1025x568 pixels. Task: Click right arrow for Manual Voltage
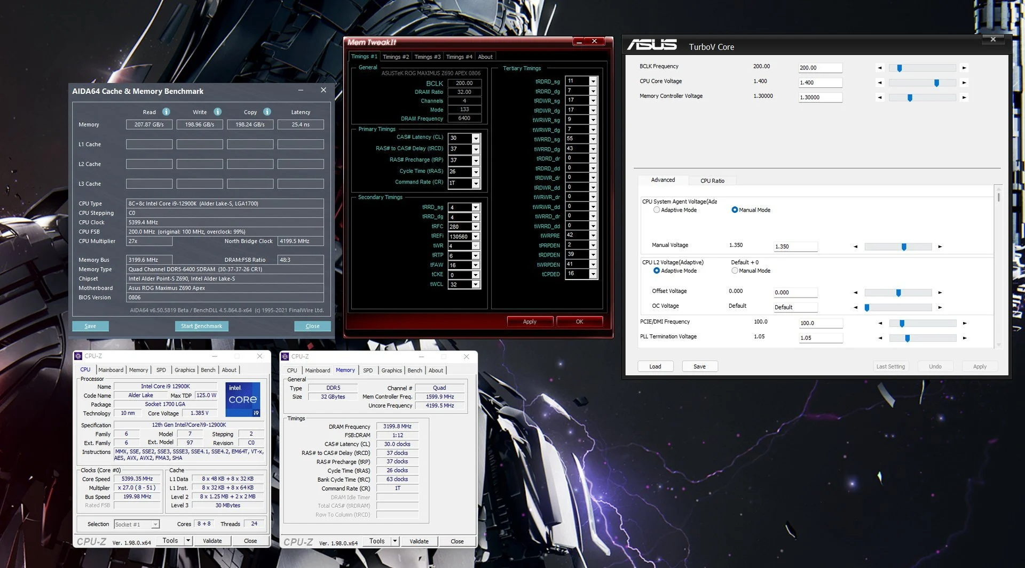pyautogui.click(x=940, y=246)
